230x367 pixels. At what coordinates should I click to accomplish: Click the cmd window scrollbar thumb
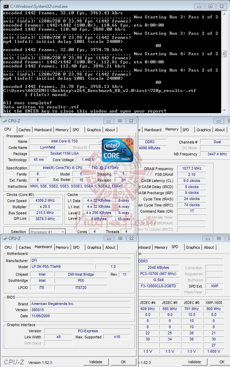tap(224, 54)
